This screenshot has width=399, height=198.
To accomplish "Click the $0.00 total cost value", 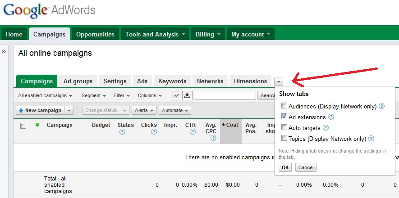I will pyautogui.click(x=233, y=185).
